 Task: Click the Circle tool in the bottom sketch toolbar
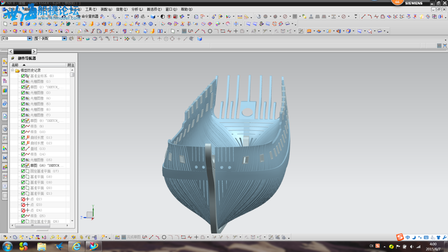164,237
